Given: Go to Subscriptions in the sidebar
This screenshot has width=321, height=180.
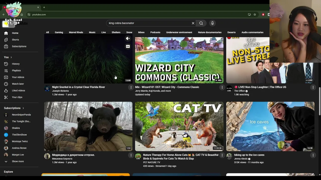Looking at the screenshot, I should (19, 46).
